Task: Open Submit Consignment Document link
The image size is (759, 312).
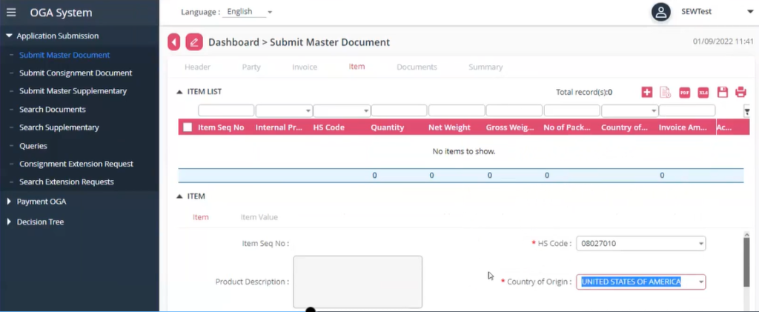Action: coord(76,73)
